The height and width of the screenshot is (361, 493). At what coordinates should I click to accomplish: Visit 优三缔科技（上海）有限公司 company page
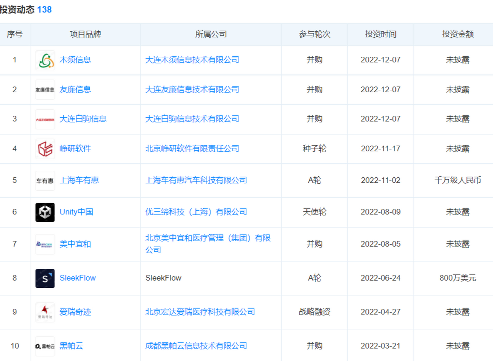pos(196,212)
